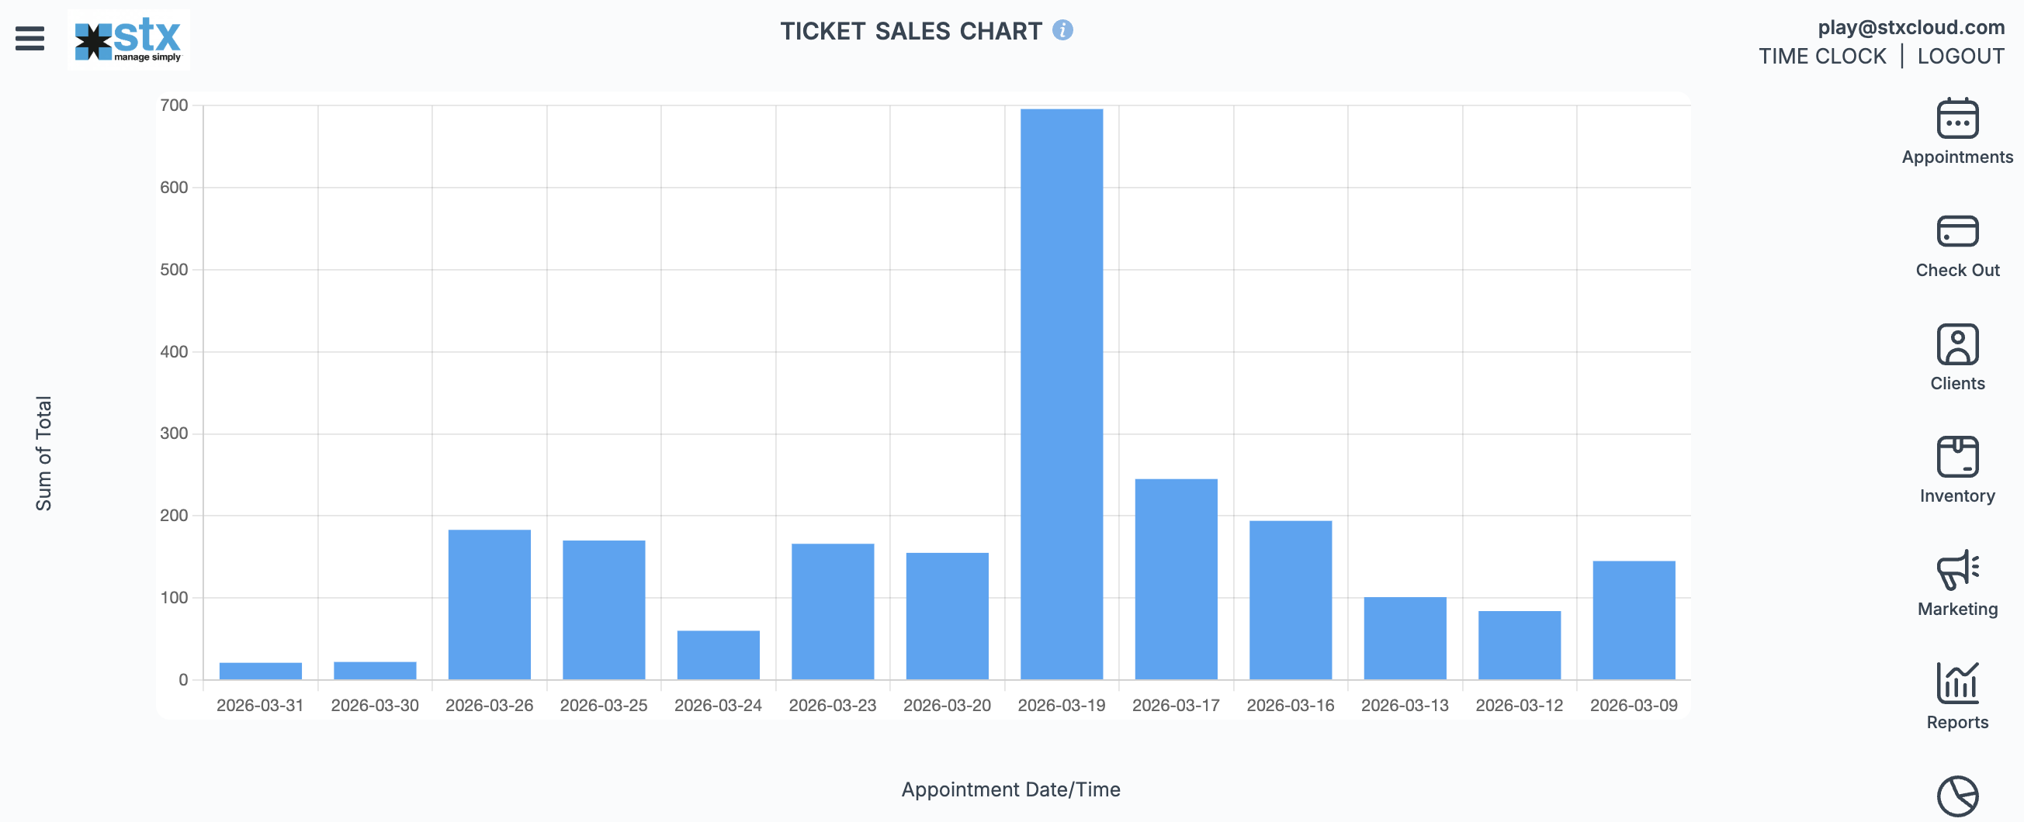Image resolution: width=2024 pixels, height=822 pixels.
Task: Click the play@stxcloud.com account label
Action: (x=1910, y=27)
